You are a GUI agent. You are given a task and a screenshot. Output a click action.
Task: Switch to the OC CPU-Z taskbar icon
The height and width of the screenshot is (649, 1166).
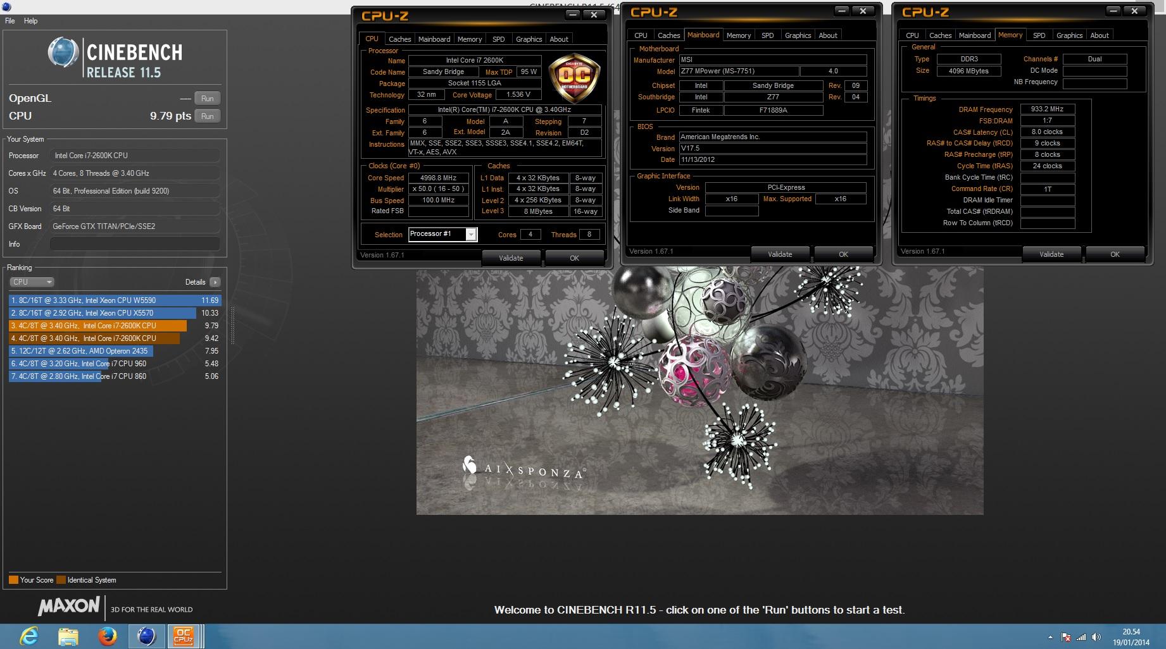[x=184, y=636]
